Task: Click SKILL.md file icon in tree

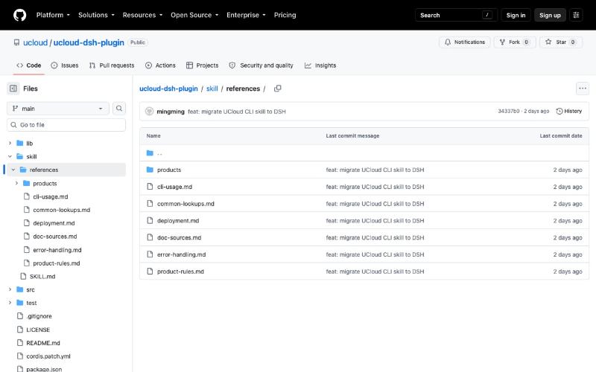Action: pos(23,276)
